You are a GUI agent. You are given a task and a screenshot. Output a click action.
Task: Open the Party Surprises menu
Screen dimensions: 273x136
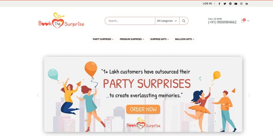[103, 39]
